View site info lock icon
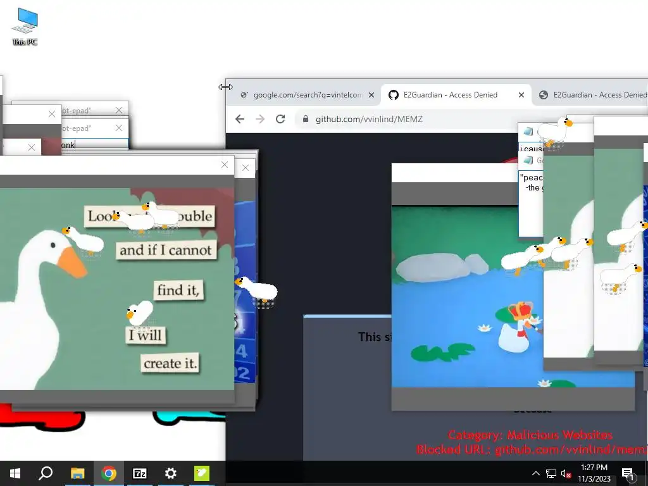The height and width of the screenshot is (486, 648). coord(306,119)
